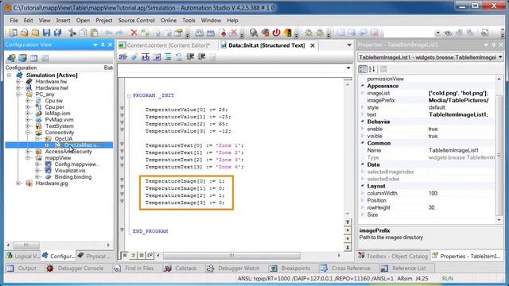The image size is (509, 286).
Task: Click the traffic light target status icon
Action: pyautogui.click(x=288, y=33)
